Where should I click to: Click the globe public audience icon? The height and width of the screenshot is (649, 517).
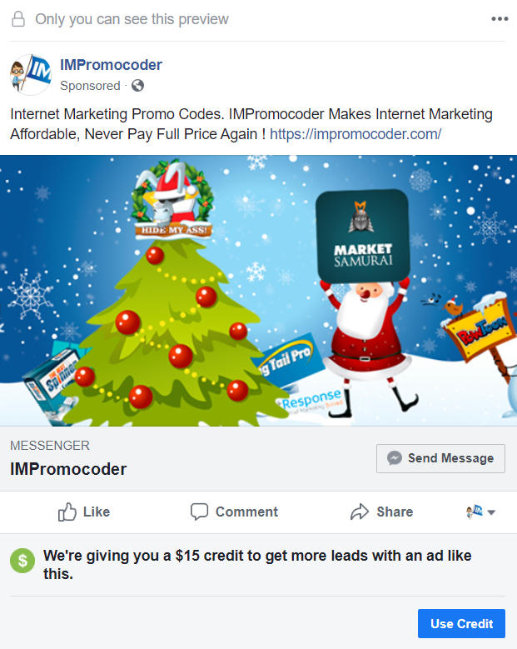click(x=137, y=86)
